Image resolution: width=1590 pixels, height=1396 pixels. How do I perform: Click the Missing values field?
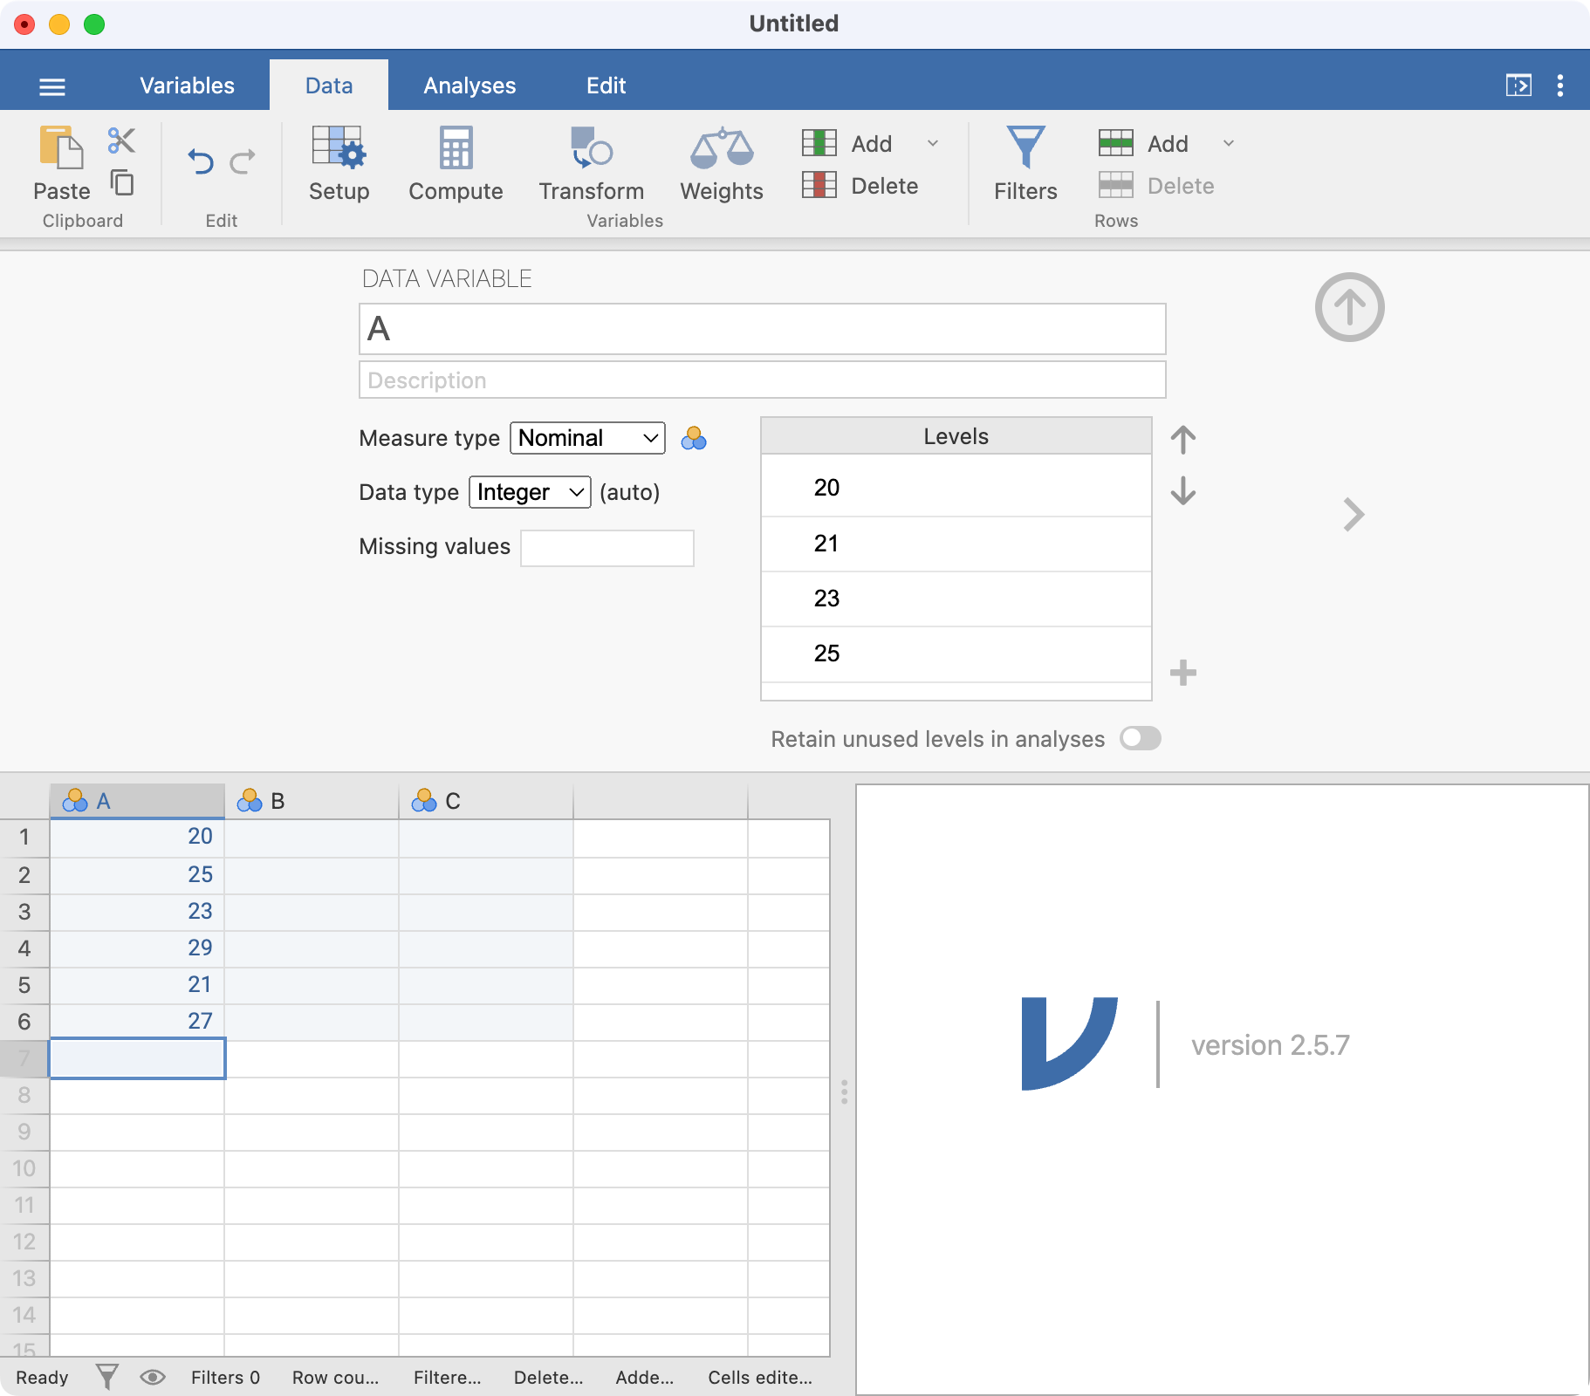point(607,548)
